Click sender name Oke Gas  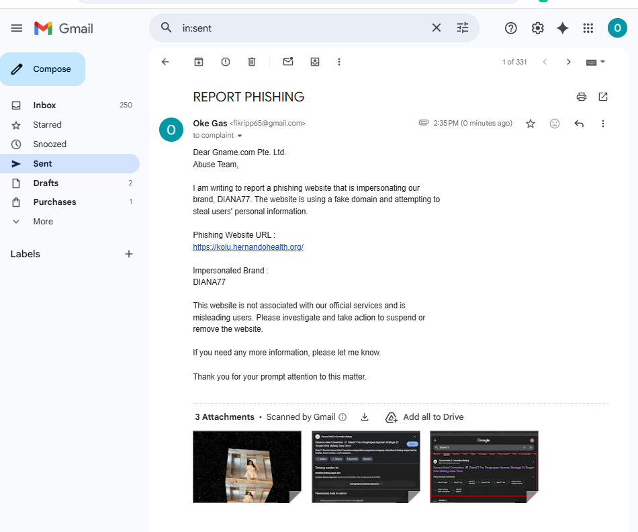click(210, 124)
